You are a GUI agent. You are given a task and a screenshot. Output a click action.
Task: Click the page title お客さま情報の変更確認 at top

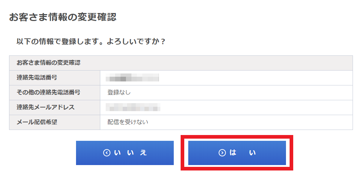pos(63,17)
